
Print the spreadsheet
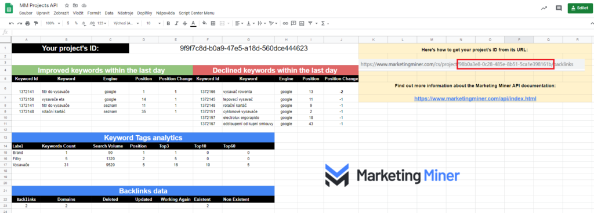tap(28, 23)
